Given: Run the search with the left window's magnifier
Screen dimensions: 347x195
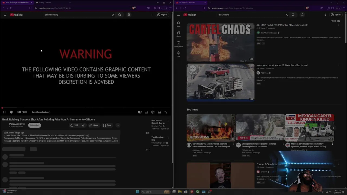Looking at the screenshot, I should click(x=120, y=15).
